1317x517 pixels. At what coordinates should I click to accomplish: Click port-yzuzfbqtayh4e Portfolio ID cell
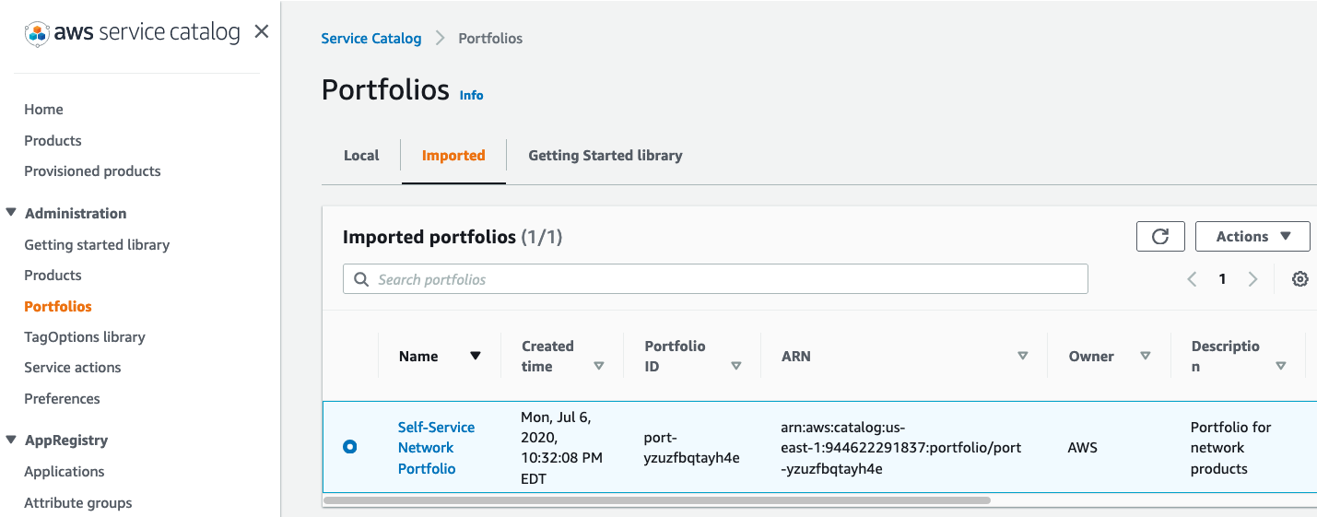click(691, 447)
